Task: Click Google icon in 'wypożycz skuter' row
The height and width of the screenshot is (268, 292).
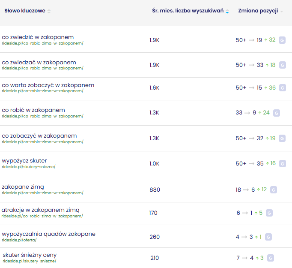Action: click(x=282, y=163)
